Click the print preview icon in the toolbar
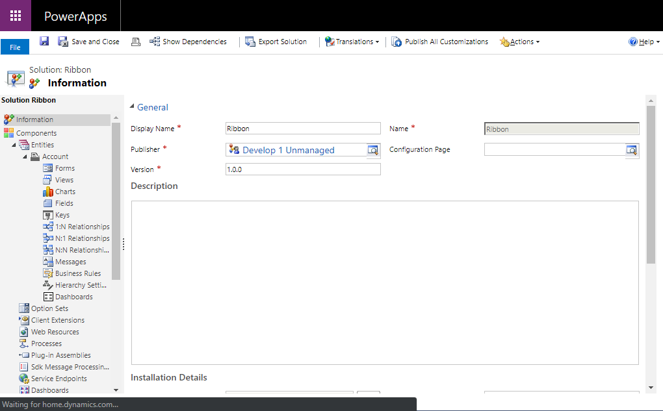This screenshot has width=663, height=411. tap(136, 42)
